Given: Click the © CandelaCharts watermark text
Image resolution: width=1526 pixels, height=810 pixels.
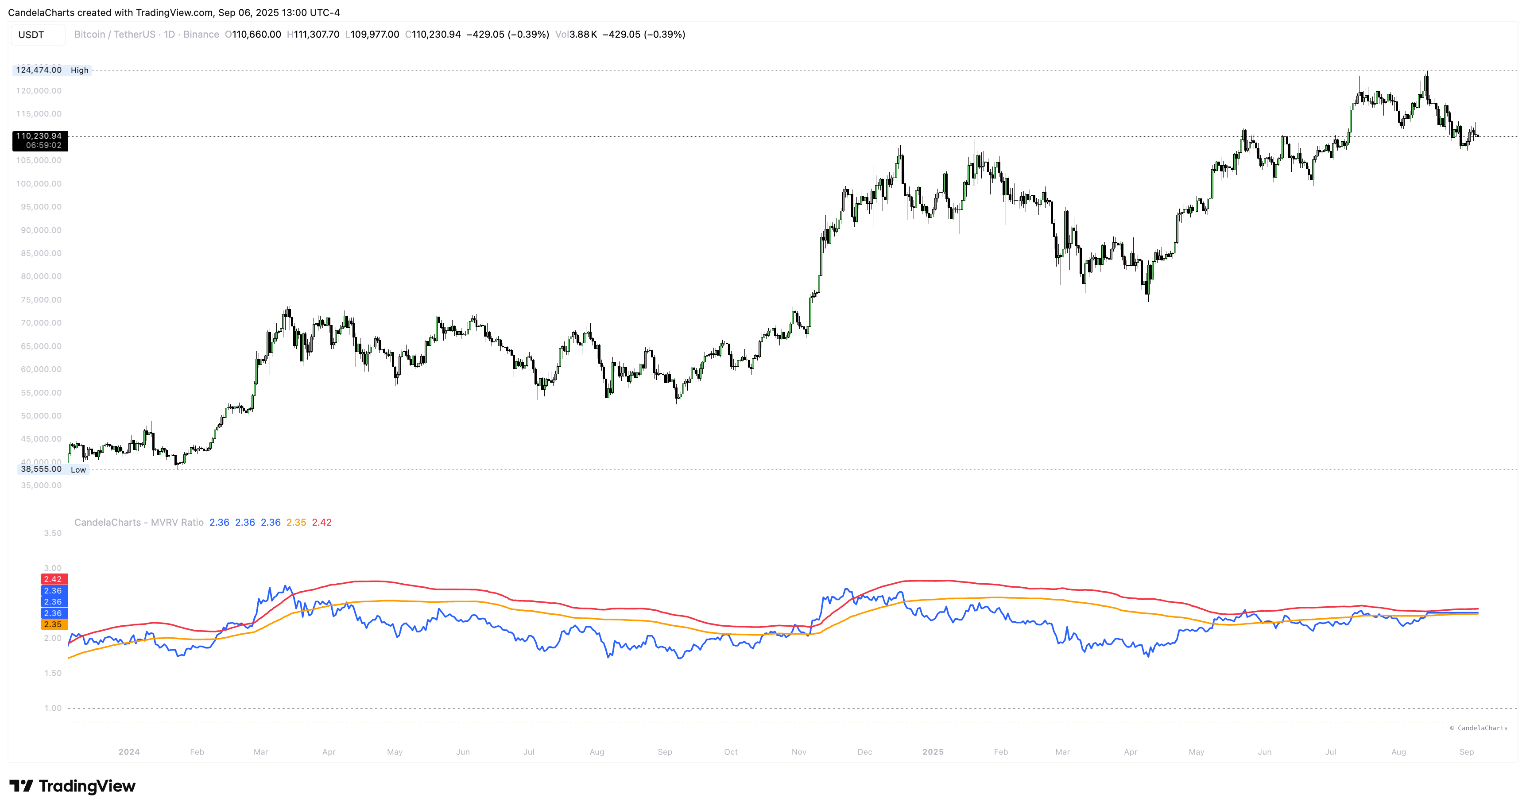Looking at the screenshot, I should click(1479, 728).
